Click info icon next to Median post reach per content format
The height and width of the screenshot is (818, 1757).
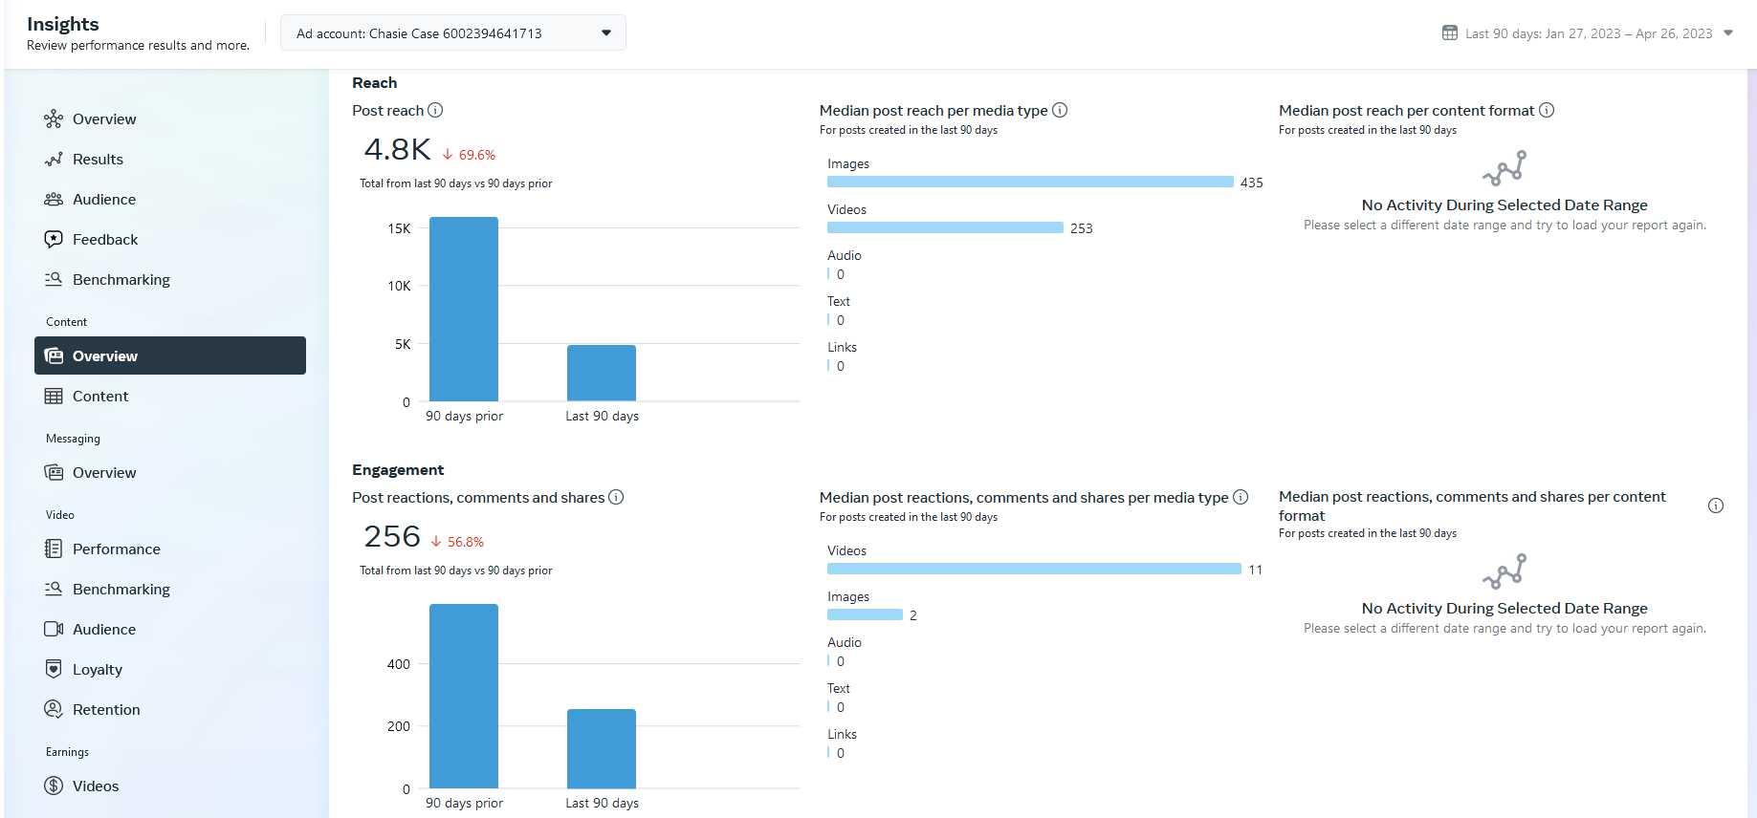click(1547, 110)
